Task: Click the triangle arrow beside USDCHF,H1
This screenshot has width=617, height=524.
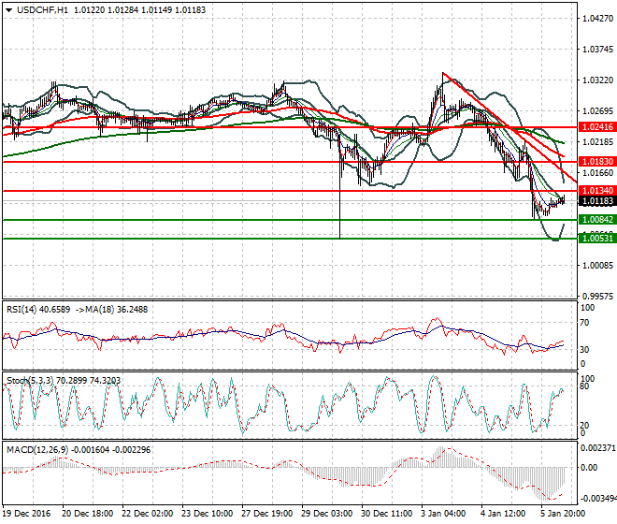Action: click(9, 10)
